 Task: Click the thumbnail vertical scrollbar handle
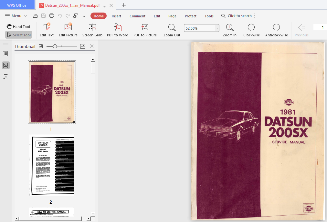pyautogui.click(x=93, y=67)
